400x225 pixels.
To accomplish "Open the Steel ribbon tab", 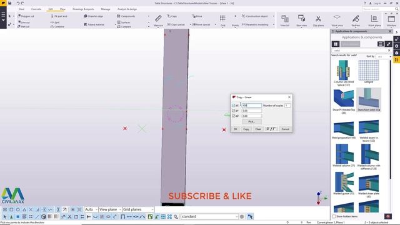I will [21, 9].
